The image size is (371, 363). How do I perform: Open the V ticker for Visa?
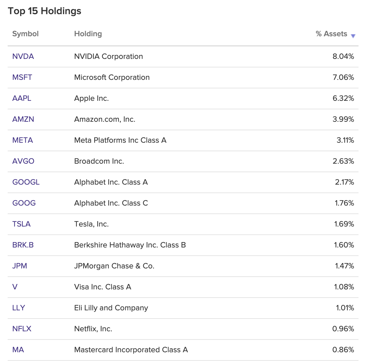(15, 287)
